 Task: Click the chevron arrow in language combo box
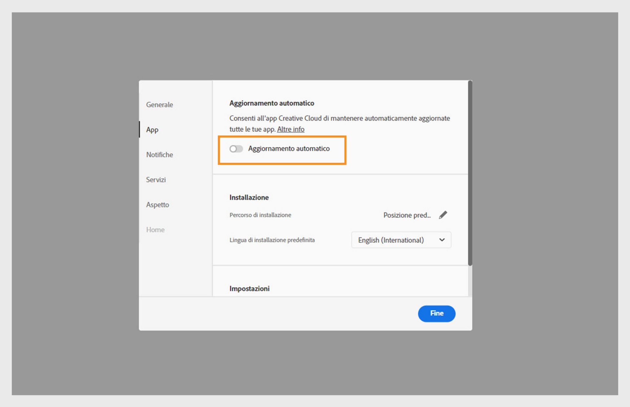[442, 240]
